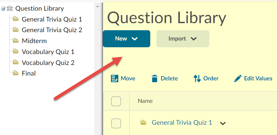Click the Name column header
The image size is (277, 135).
coord(145,101)
